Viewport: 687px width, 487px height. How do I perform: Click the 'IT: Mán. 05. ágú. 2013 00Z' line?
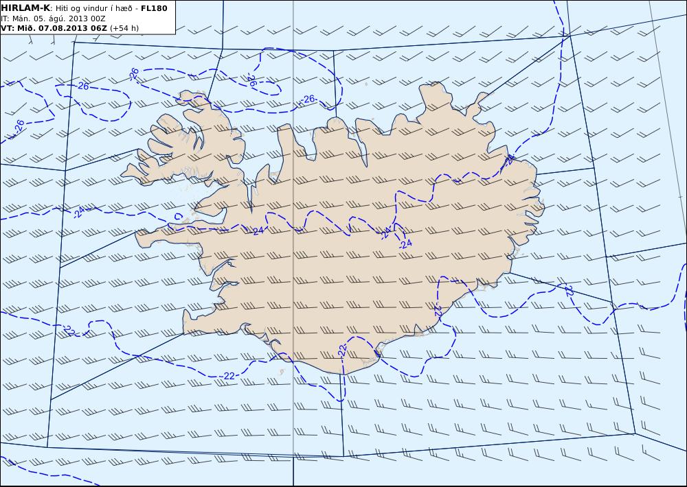point(53,19)
